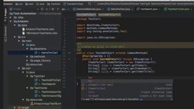Image resolution: width=194 pixels, height=109 pixels.
Task: Click the Amazon breadcrumb in navigation bar
Action: coord(8,4)
